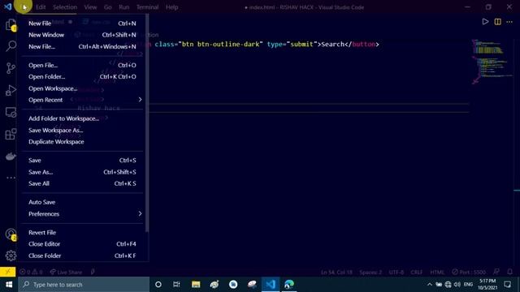The image size is (520, 292).
Task: Open editor More Actions ellipsis
Action: 509,22
